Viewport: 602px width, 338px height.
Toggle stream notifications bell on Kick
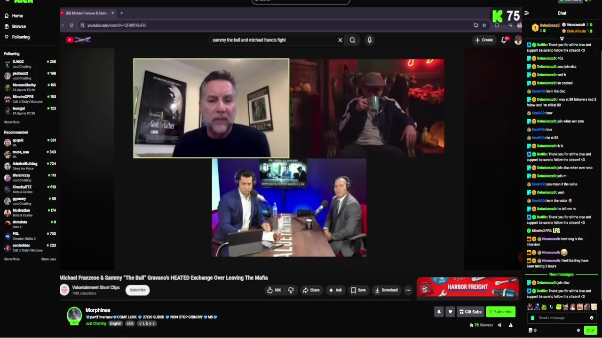coord(439,312)
